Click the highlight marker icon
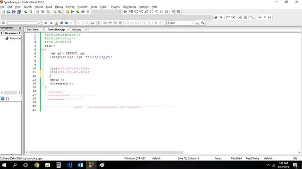Viewport: 302px width, 169px height. click(x=56, y=23)
